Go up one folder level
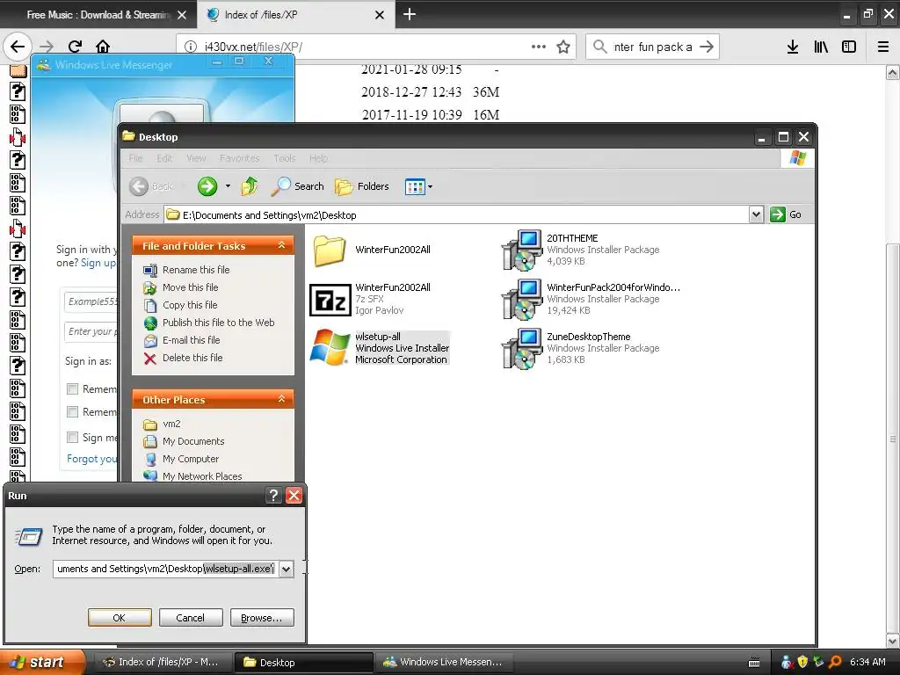The width and height of the screenshot is (900, 675). click(250, 186)
